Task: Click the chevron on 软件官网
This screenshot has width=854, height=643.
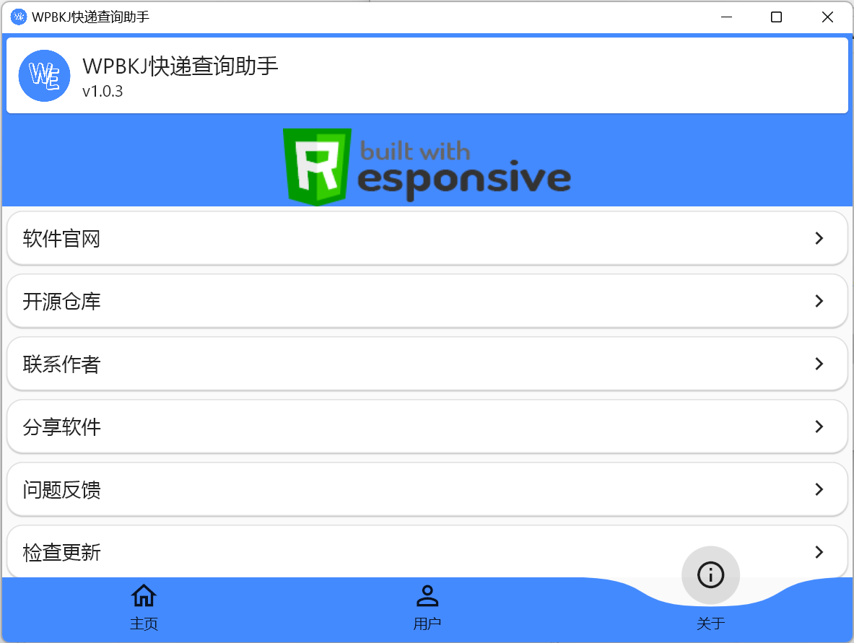Action: (819, 238)
